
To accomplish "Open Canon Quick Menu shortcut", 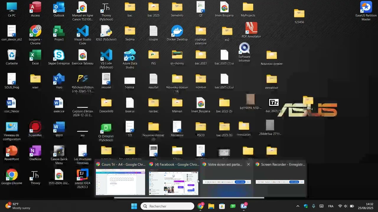I will click(x=59, y=155).
